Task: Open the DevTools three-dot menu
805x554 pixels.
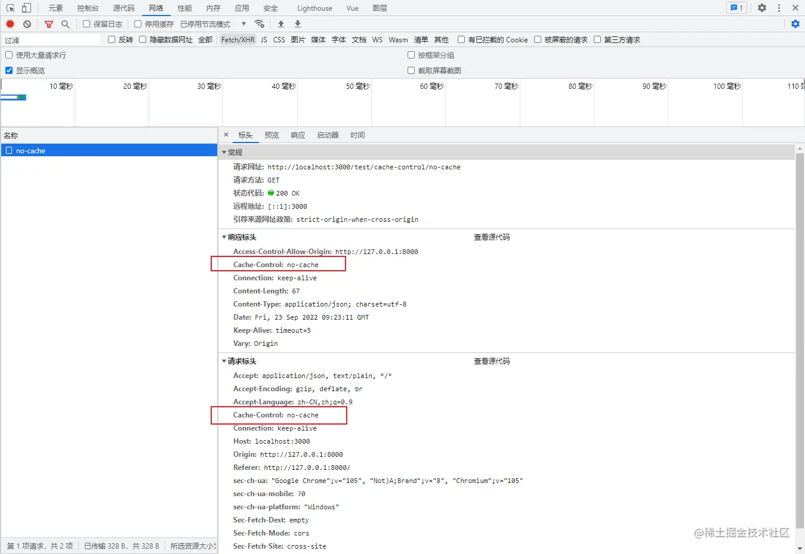Action: pyautogui.click(x=779, y=8)
